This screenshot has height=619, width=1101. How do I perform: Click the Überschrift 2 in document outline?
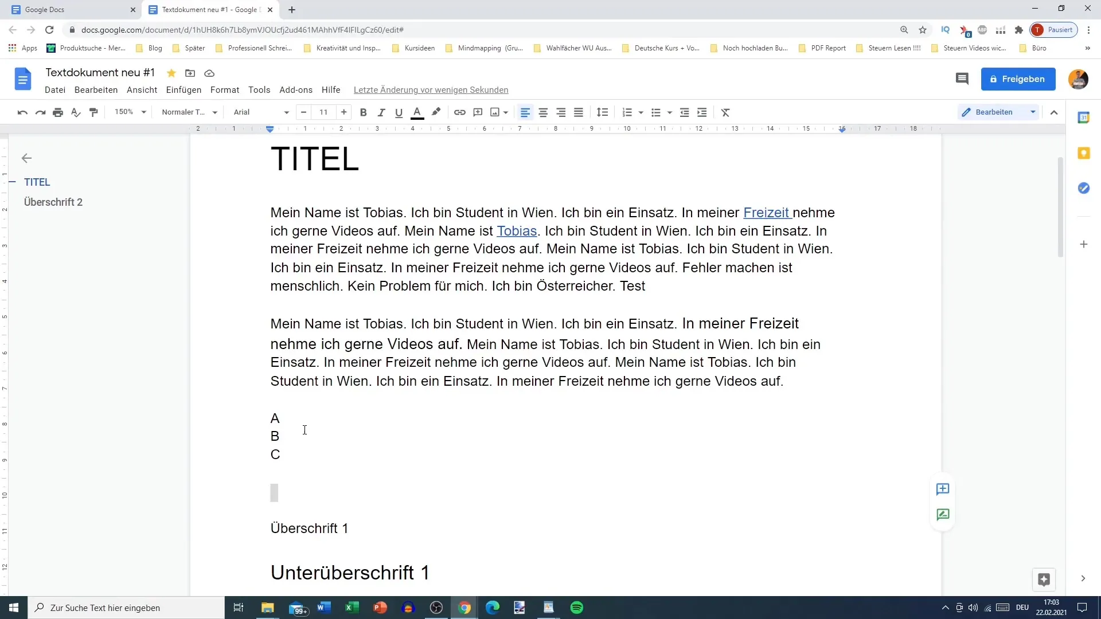(x=53, y=202)
